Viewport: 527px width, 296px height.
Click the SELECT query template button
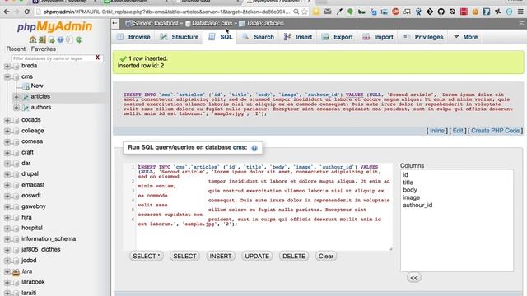[x=184, y=256]
